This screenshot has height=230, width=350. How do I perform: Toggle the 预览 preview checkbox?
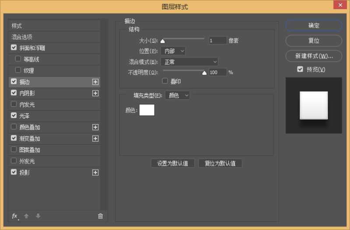click(300, 69)
